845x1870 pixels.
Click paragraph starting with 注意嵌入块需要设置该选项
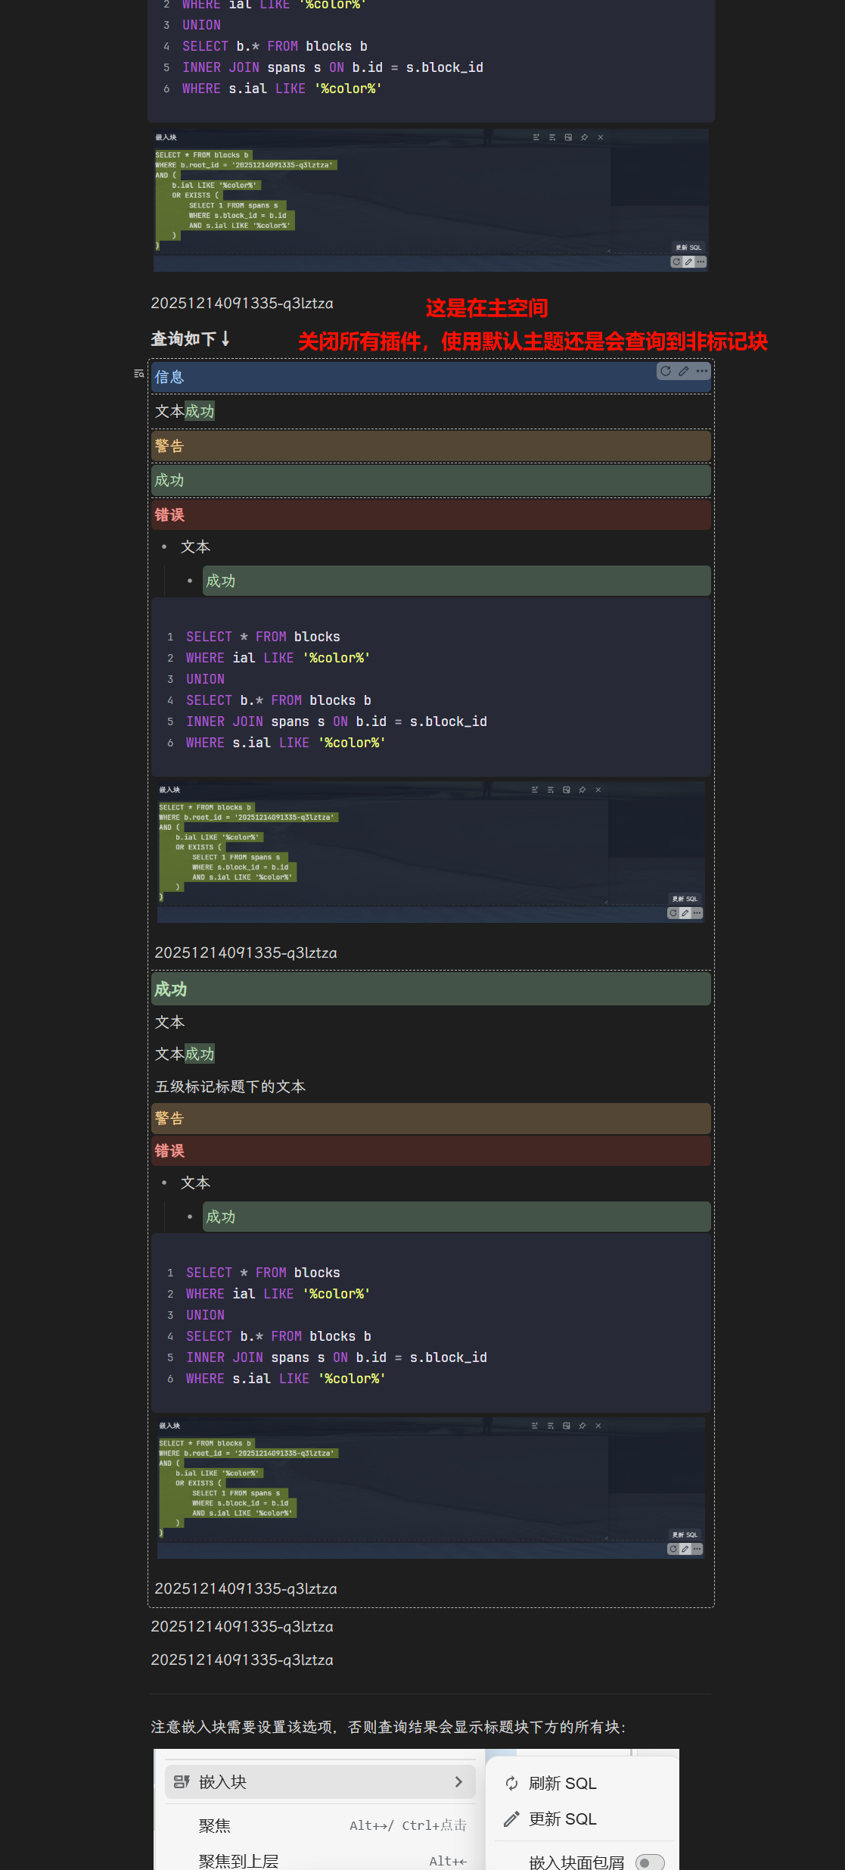[x=388, y=1727]
